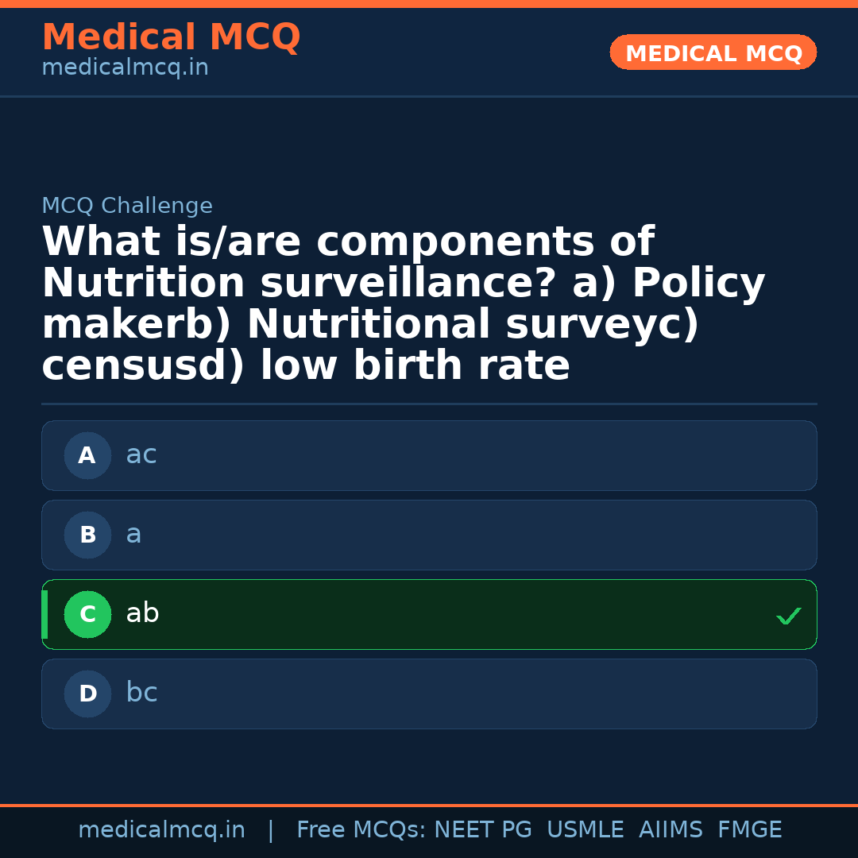Select the option B letter circle
The height and width of the screenshot is (858, 858).
(x=87, y=535)
